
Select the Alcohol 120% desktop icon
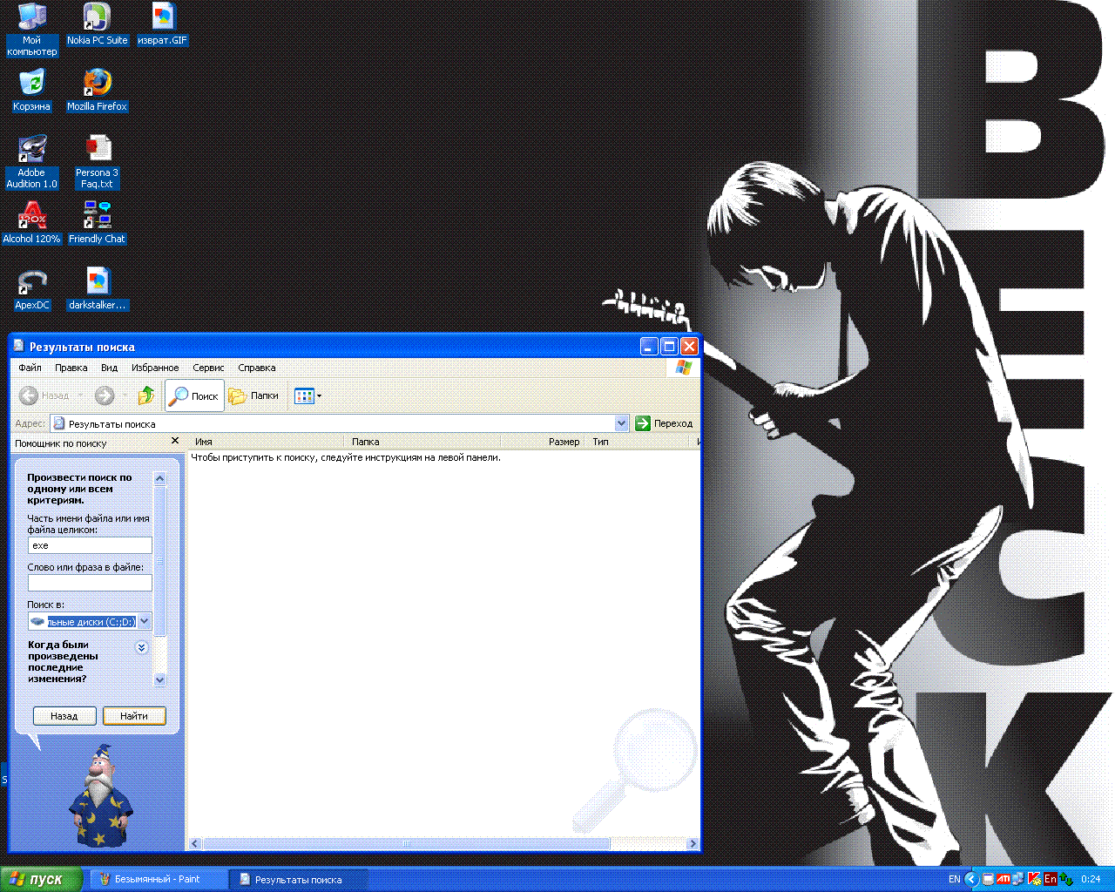pyautogui.click(x=32, y=218)
